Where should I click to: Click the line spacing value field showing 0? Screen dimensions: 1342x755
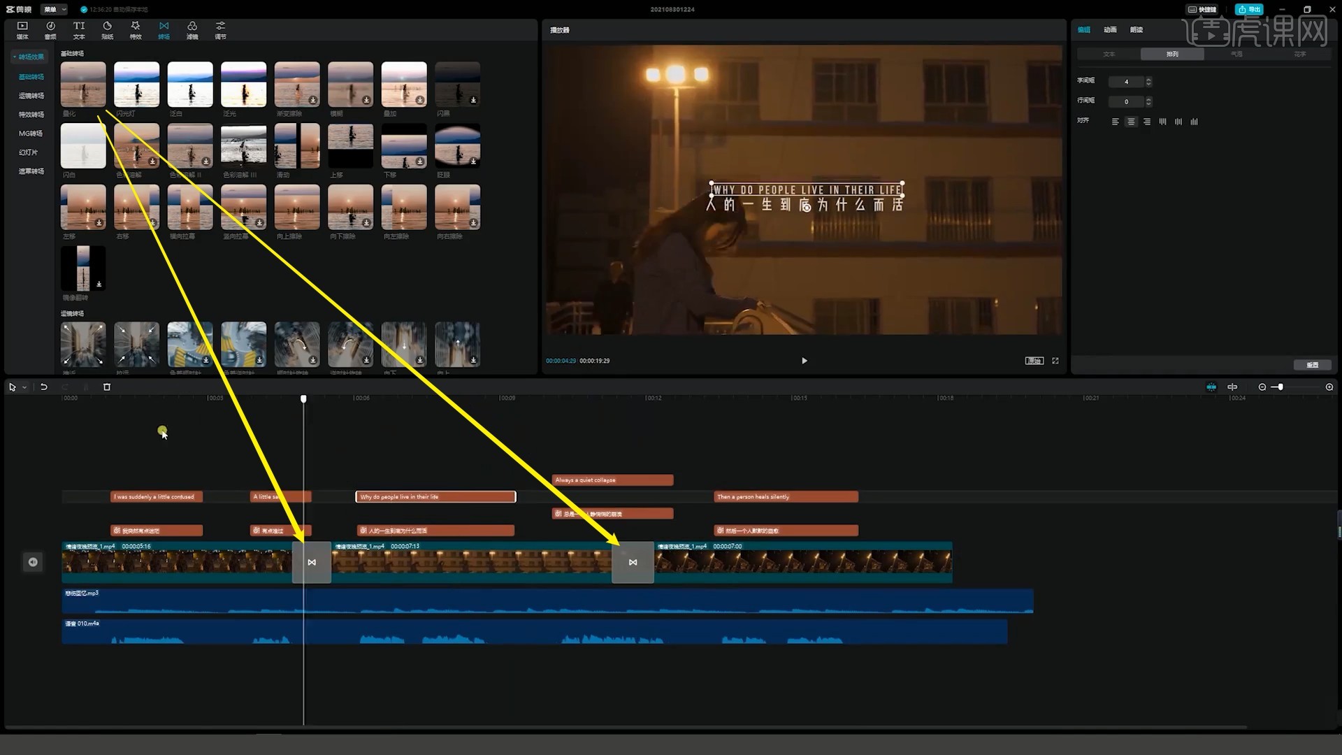pos(1126,101)
